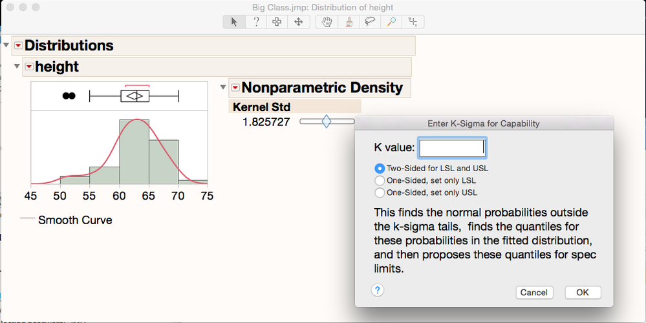Click axis label 45 on histogram

[30, 196]
